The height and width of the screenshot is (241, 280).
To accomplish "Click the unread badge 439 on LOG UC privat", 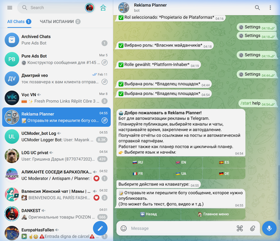I will (x=102, y=159).
